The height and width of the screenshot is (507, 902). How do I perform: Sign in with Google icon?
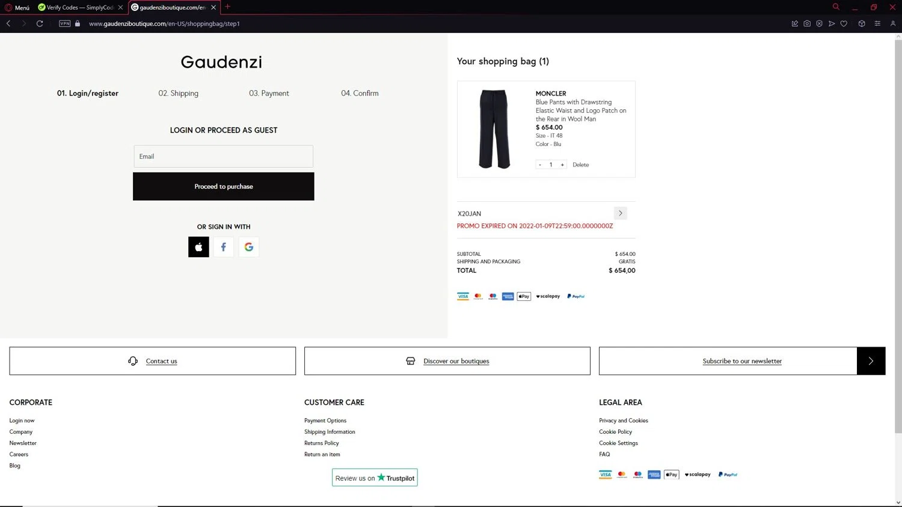(x=249, y=247)
